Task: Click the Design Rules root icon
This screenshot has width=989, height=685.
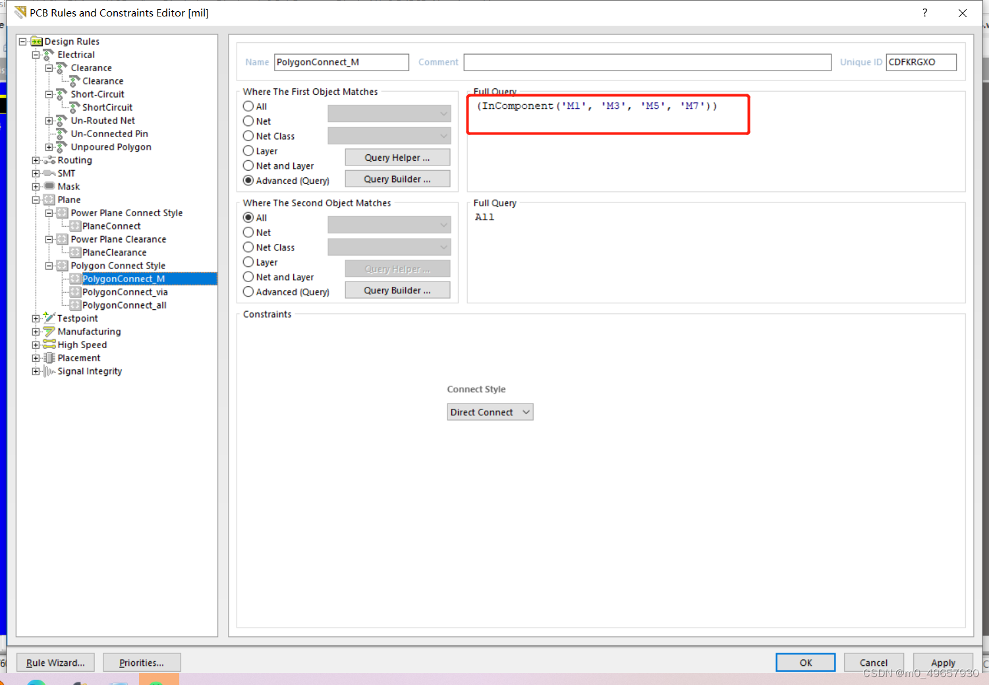Action: (x=37, y=42)
